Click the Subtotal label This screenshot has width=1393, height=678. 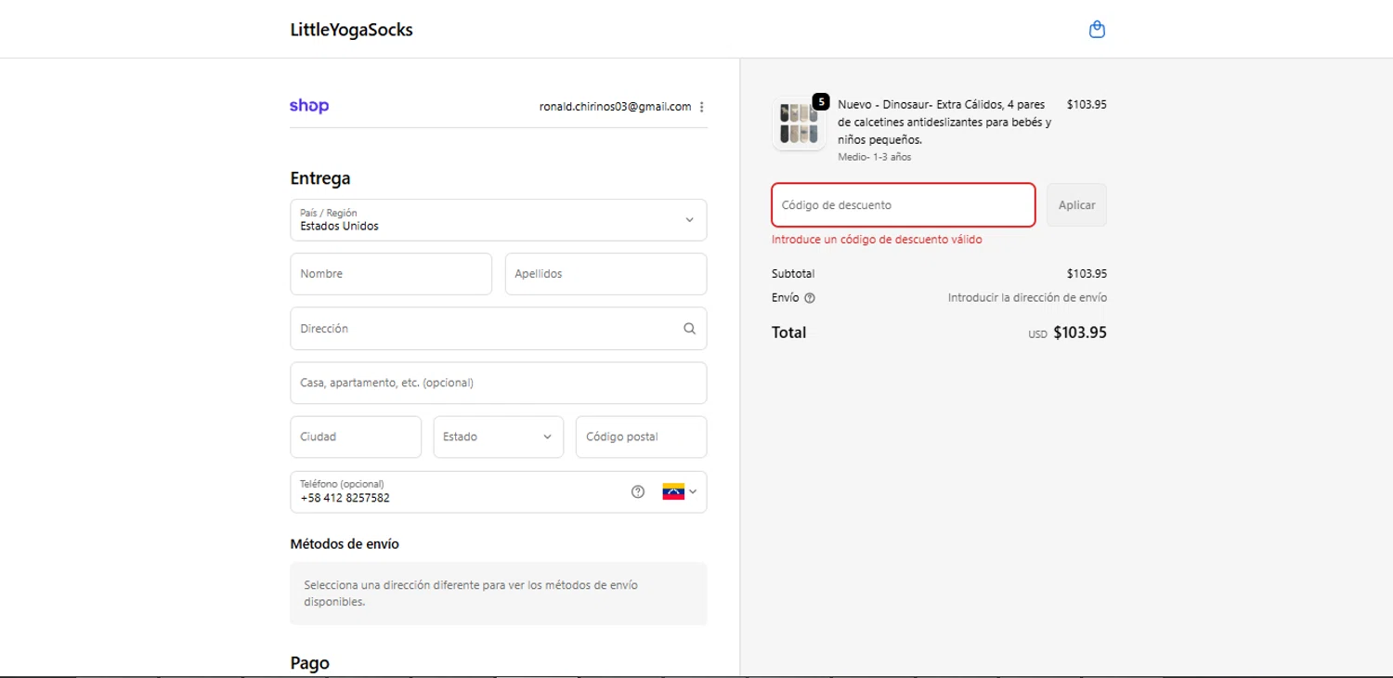[x=793, y=274]
